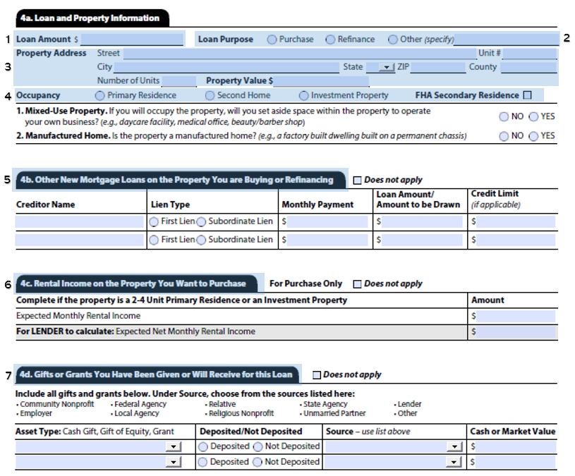Select NO for Manufactured Home

tap(504, 136)
